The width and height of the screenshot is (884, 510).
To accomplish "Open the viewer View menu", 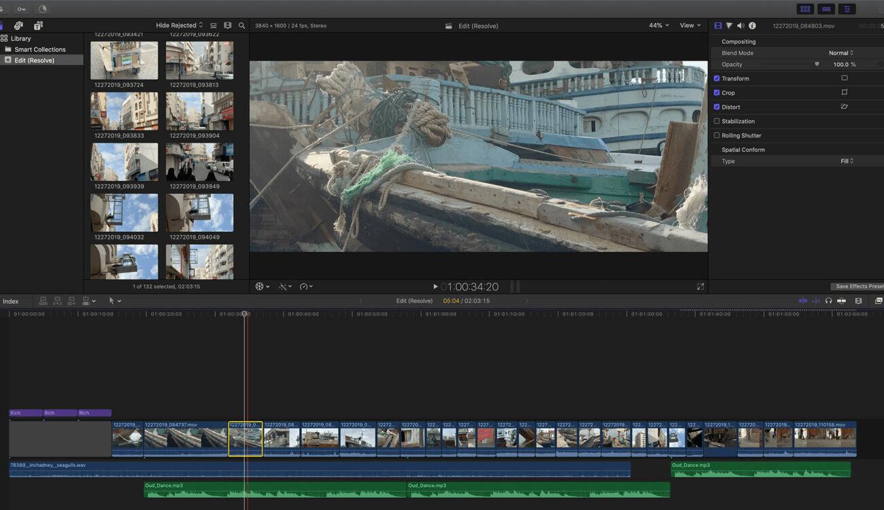I will (x=690, y=25).
